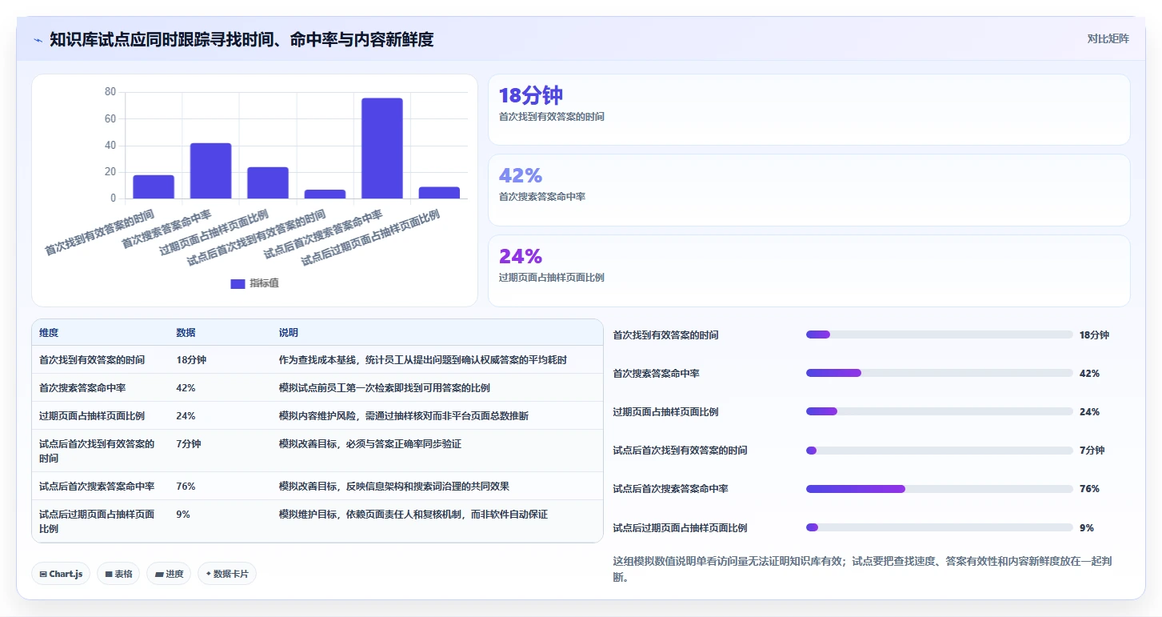1162x617 pixels.
Task: Click the last chart bar, value 9
Action: (x=439, y=192)
